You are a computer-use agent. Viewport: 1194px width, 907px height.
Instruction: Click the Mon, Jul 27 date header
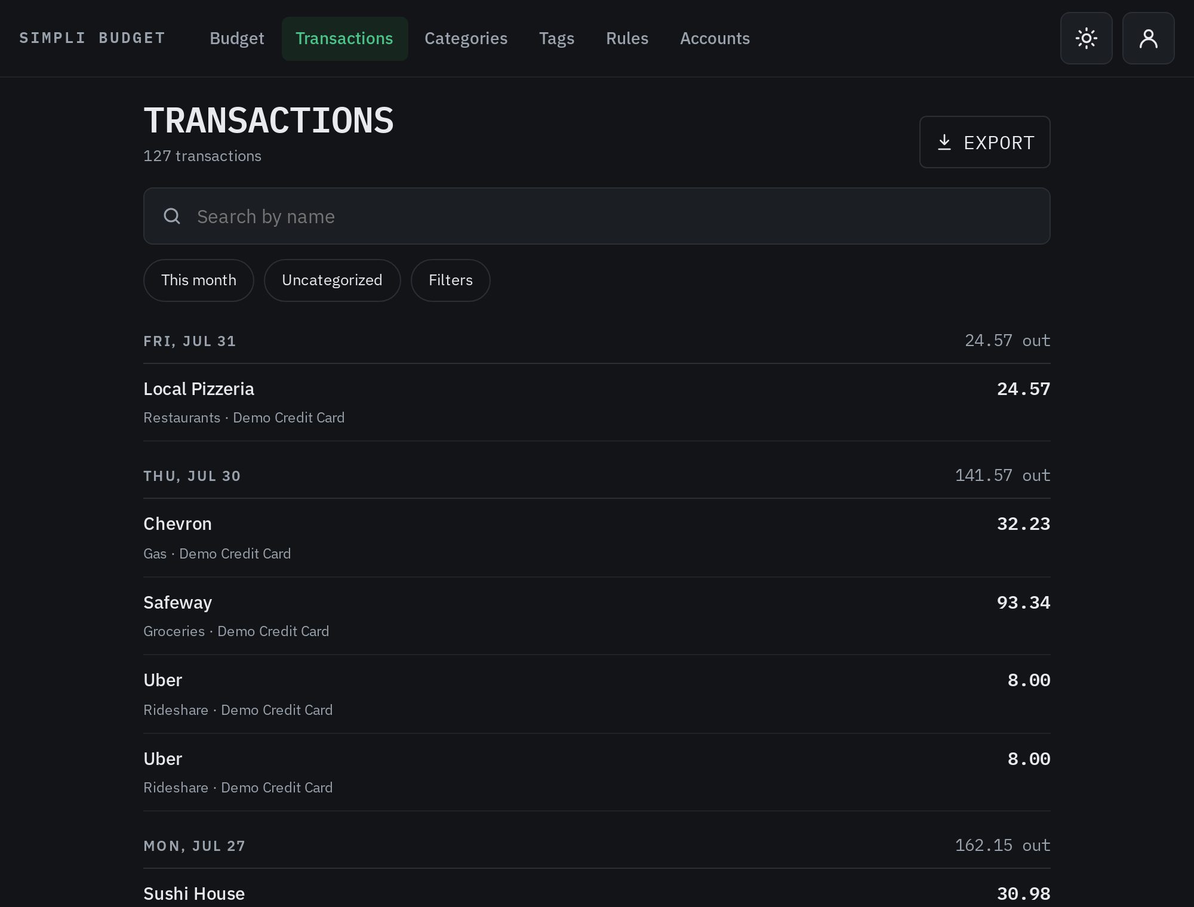[194, 846]
